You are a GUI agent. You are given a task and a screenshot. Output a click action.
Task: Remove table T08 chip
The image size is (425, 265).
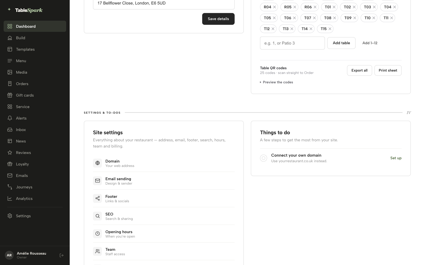click(x=335, y=18)
